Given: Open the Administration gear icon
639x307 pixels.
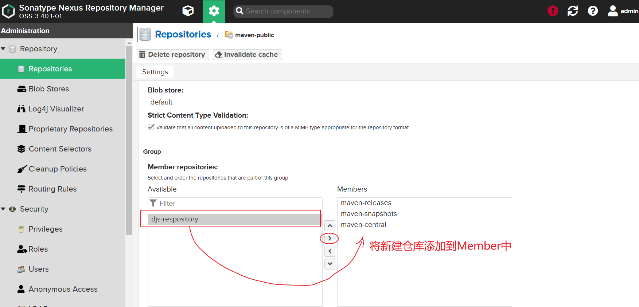Looking at the screenshot, I should click(214, 11).
